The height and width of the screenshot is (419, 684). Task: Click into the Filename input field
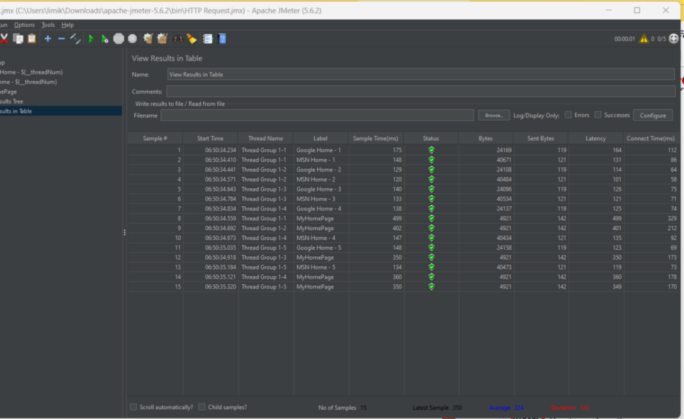click(317, 115)
